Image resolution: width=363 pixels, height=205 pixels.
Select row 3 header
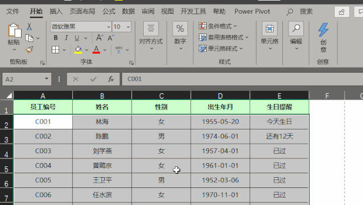click(x=6, y=137)
